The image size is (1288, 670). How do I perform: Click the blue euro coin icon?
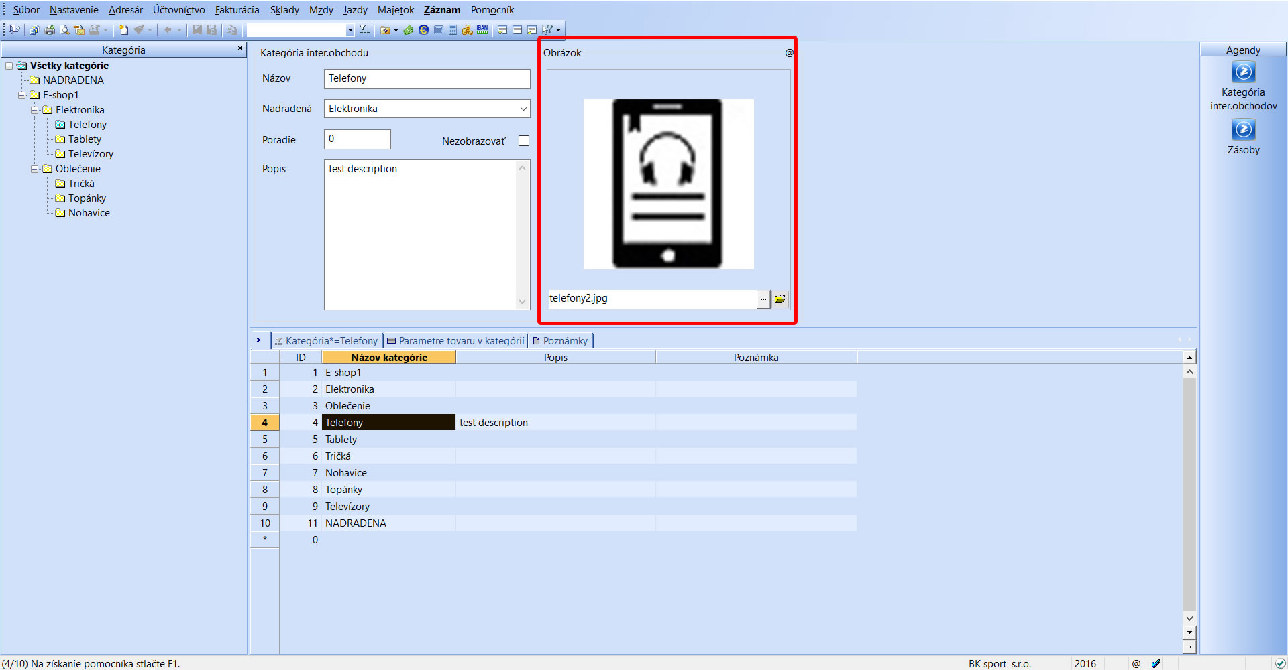(x=423, y=29)
